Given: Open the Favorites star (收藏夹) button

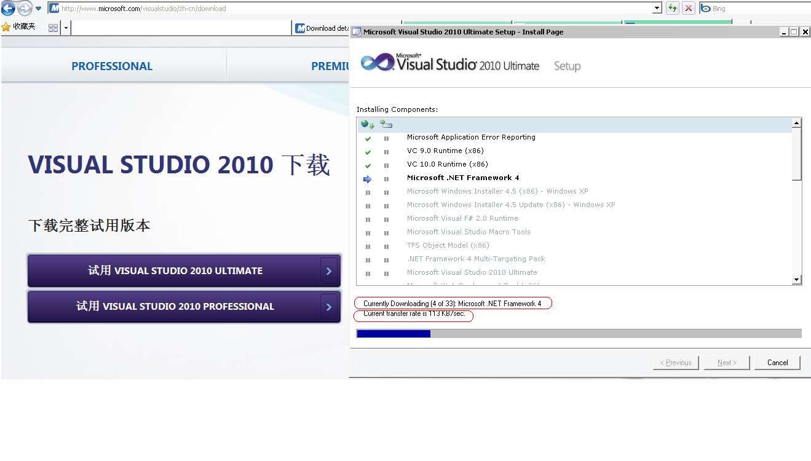Looking at the screenshot, I should pyautogui.click(x=18, y=27).
